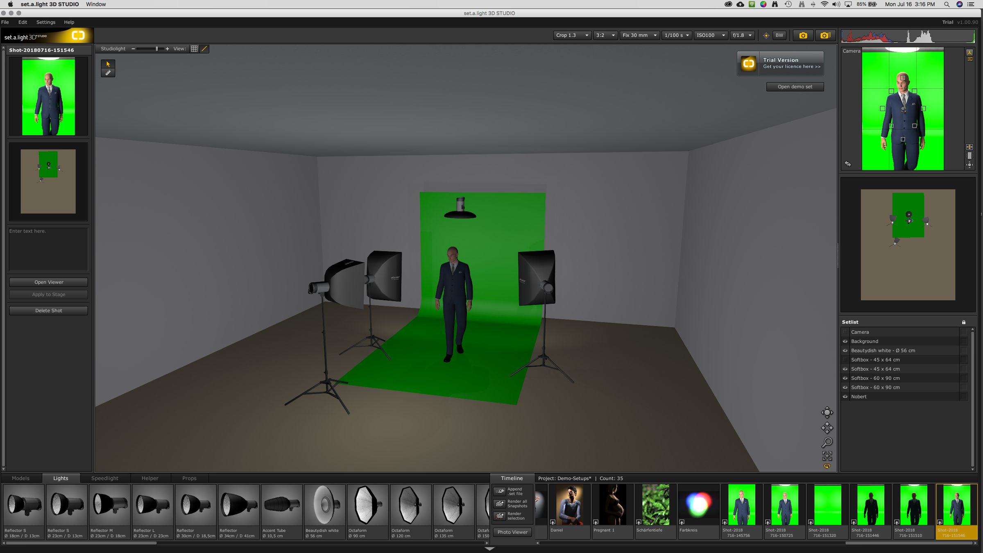Select the pan view arrows tool
The height and width of the screenshot is (553, 983).
click(827, 428)
